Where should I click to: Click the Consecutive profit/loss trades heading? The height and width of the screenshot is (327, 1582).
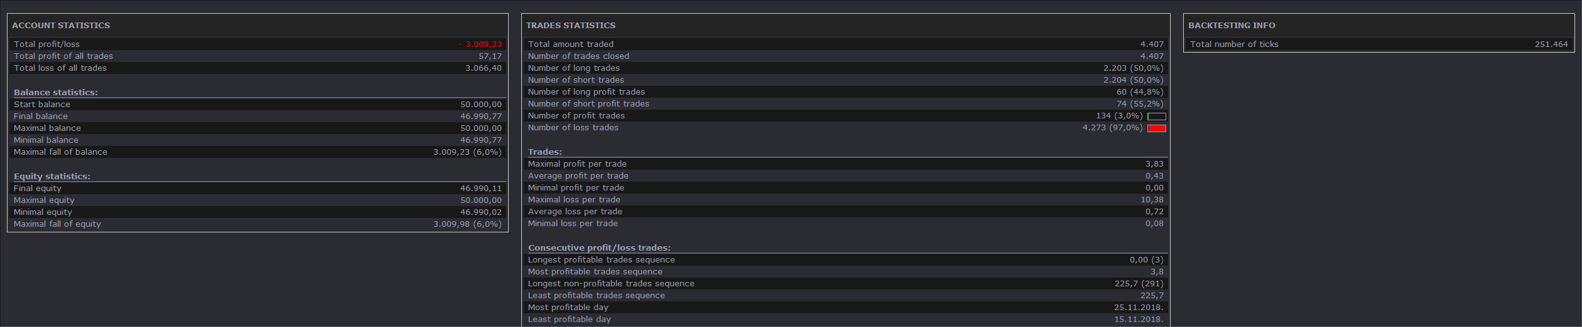[x=599, y=247]
